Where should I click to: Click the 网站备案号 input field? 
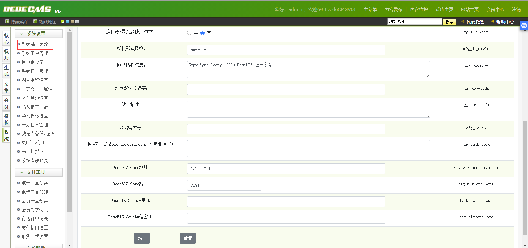[x=286, y=129]
